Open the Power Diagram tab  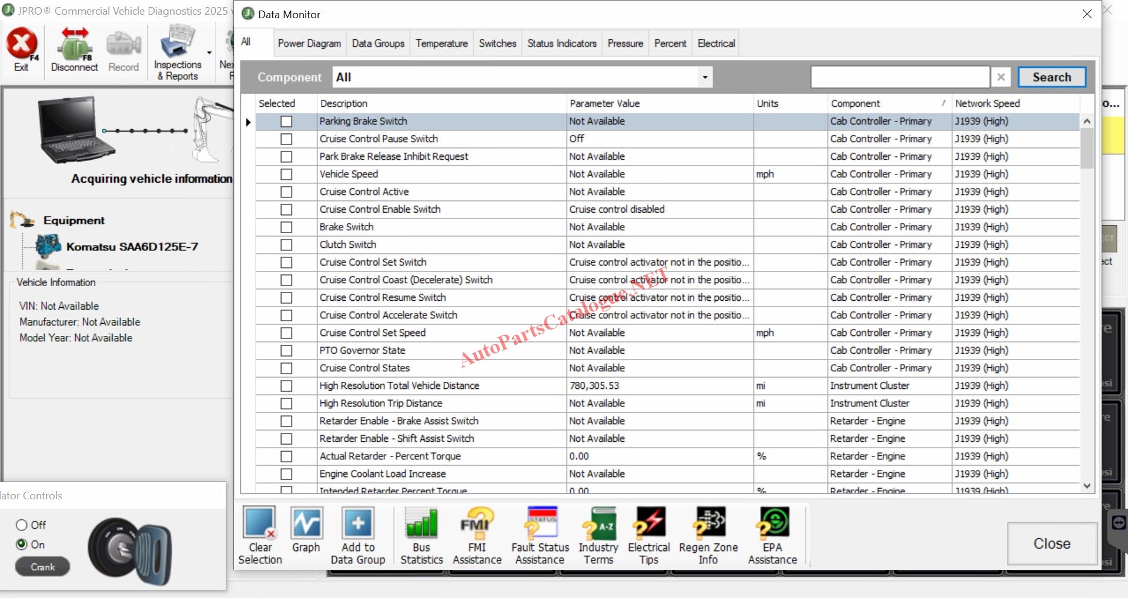tap(309, 43)
